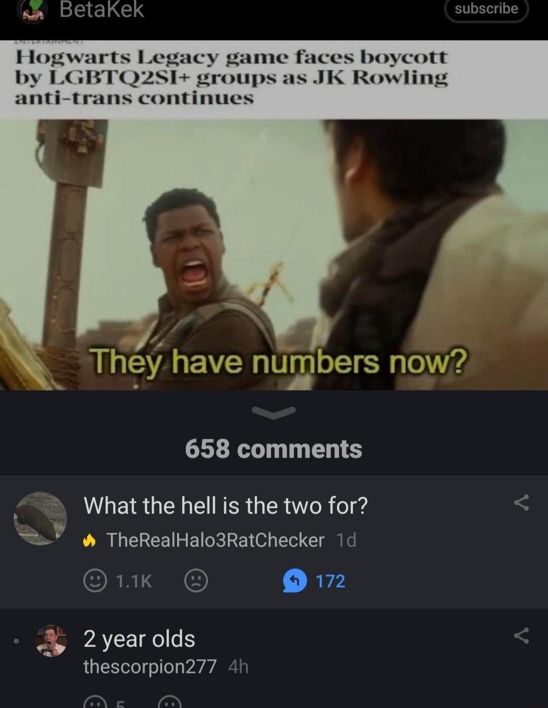This screenshot has height=708, width=548.
Task: Subscribe to the BetaKek channel
Action: [486, 9]
